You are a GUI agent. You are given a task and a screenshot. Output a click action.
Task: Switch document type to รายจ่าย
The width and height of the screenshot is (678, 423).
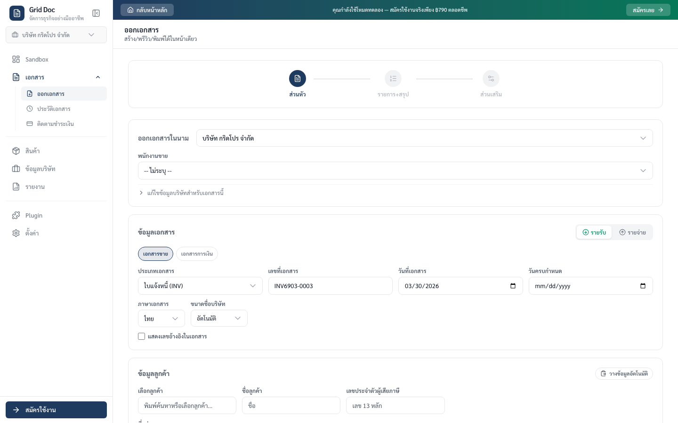pos(632,232)
